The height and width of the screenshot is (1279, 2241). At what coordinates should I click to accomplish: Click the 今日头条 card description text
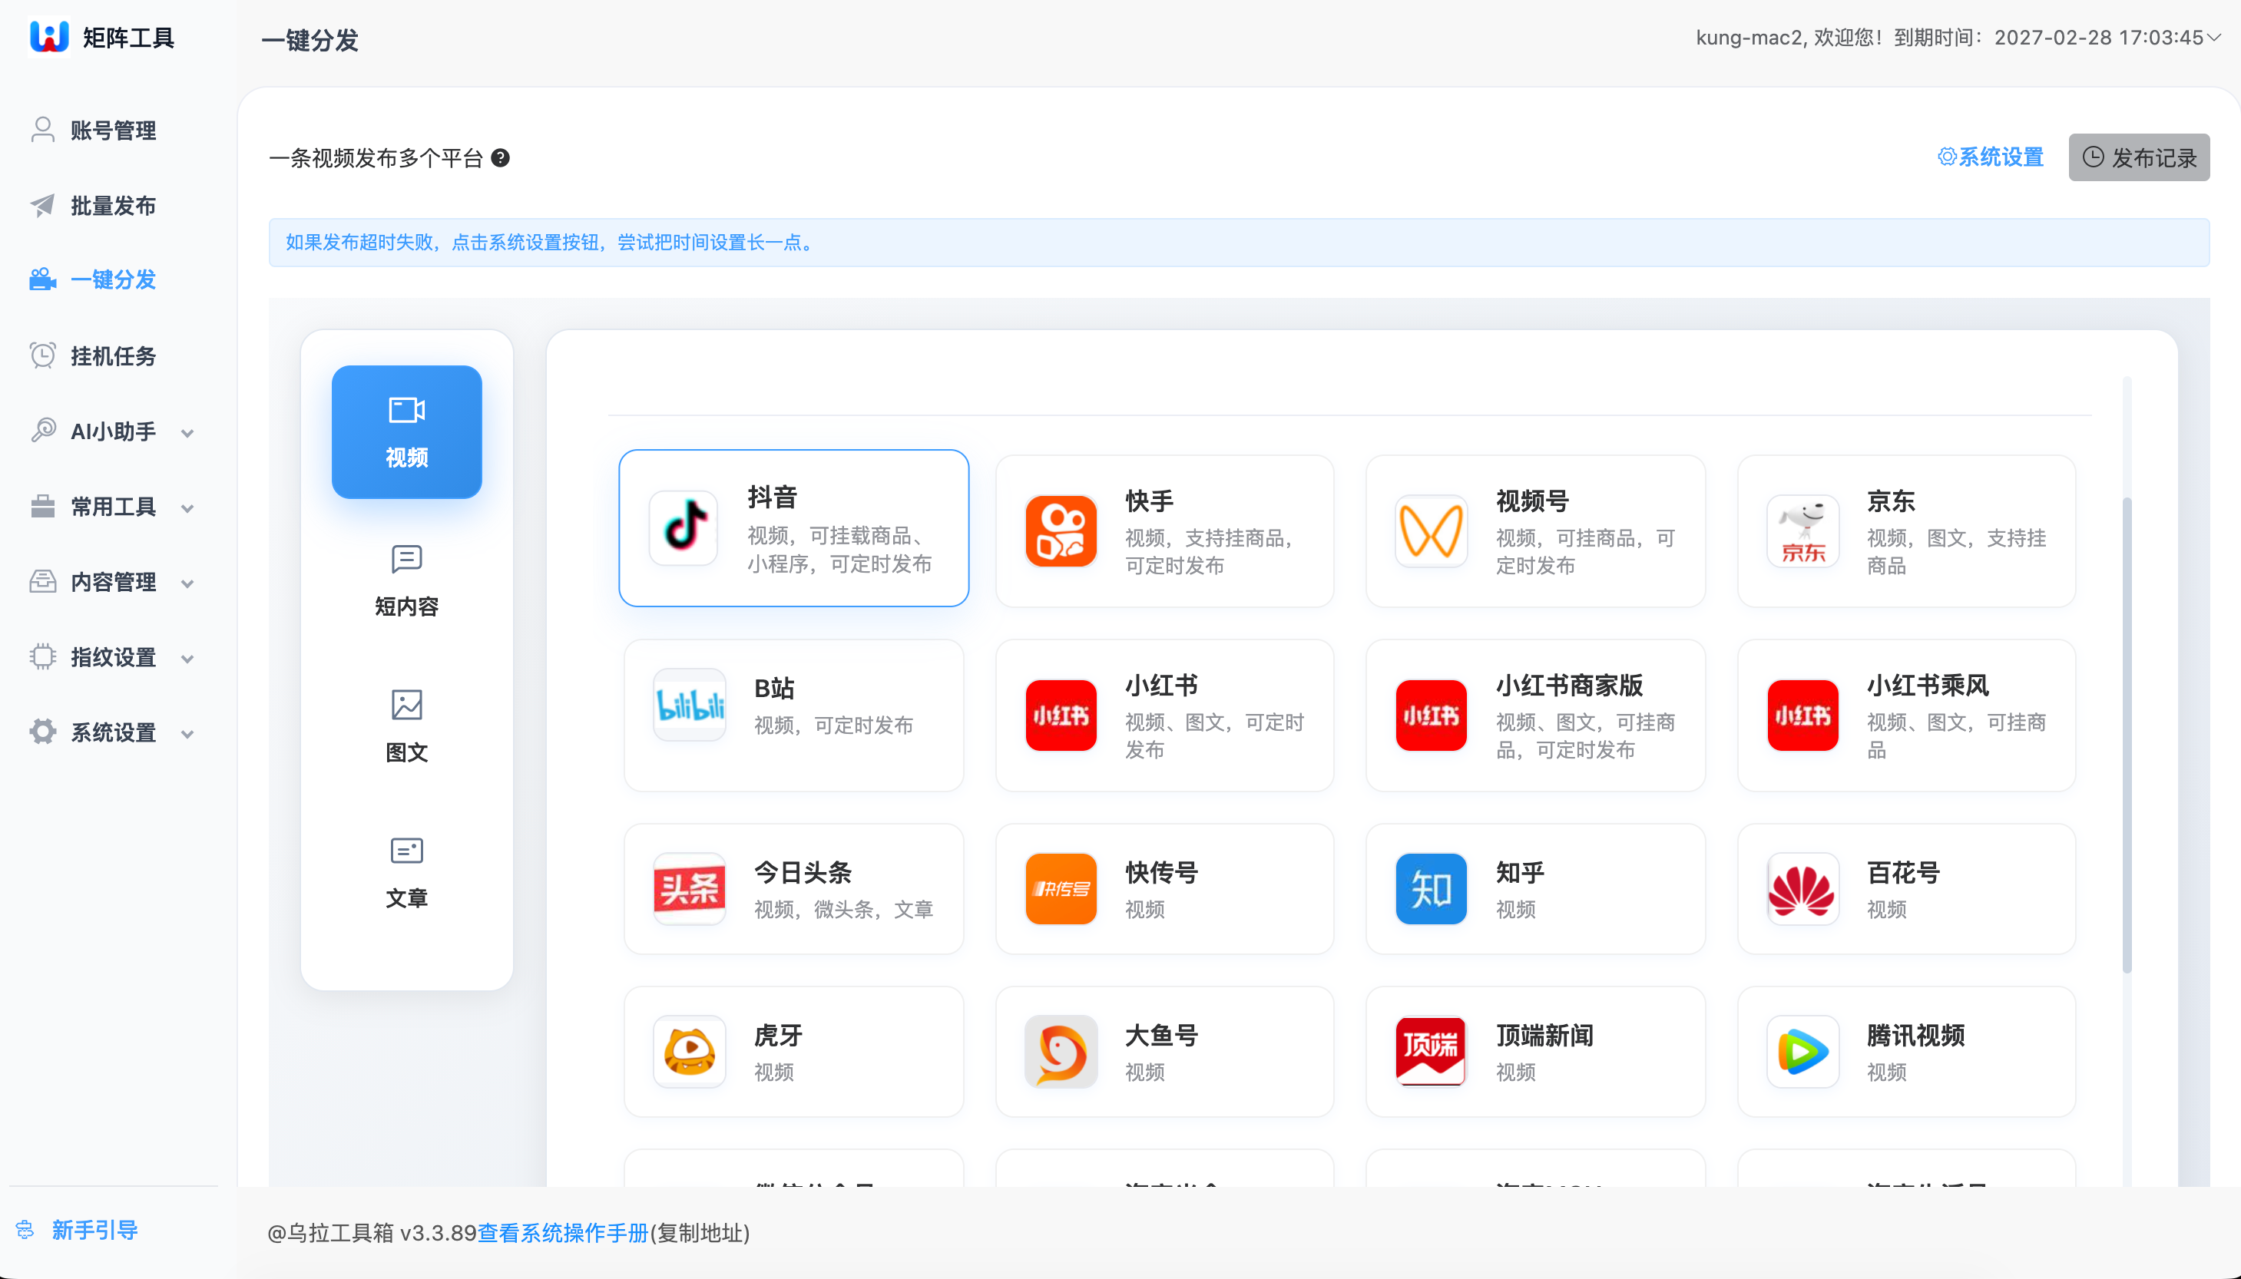[x=843, y=909]
